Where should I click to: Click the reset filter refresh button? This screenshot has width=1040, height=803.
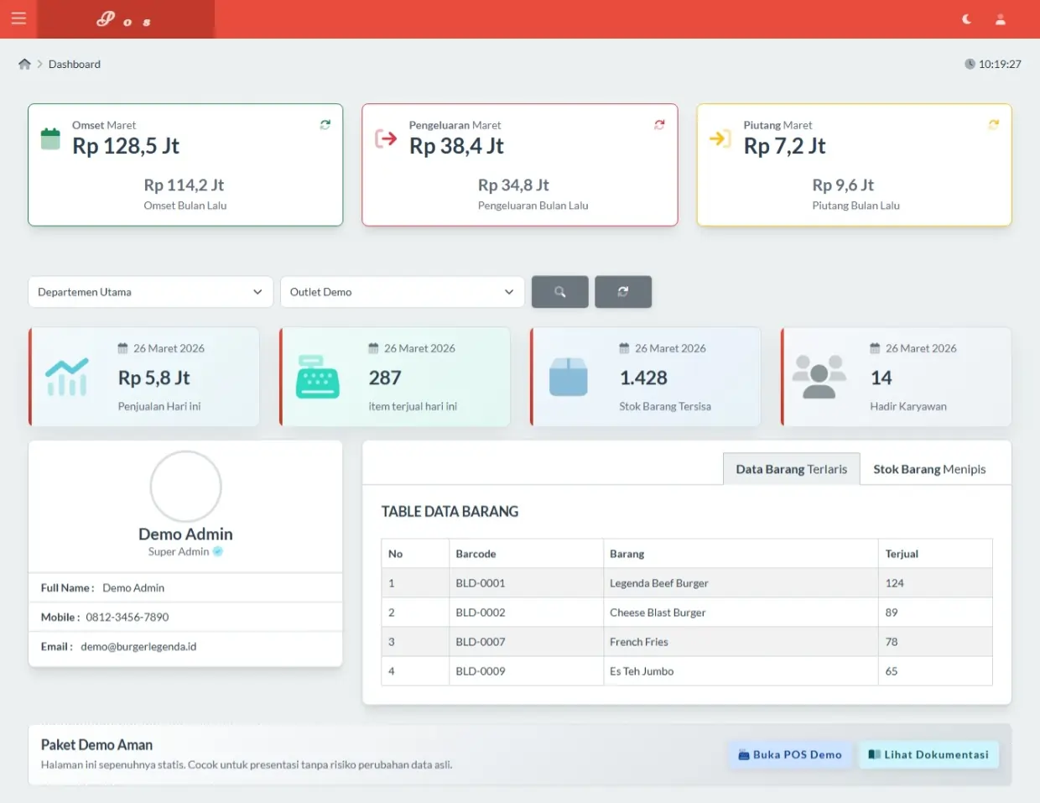[x=622, y=292]
